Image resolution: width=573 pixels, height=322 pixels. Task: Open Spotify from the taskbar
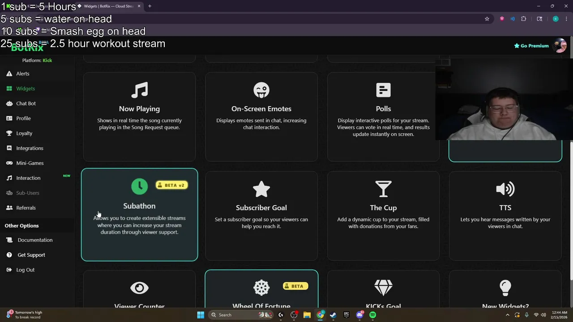coord(372,315)
